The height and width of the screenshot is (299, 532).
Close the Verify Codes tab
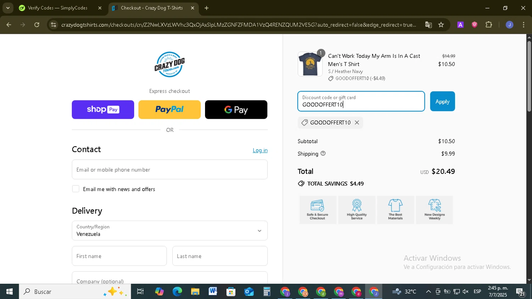100,8
